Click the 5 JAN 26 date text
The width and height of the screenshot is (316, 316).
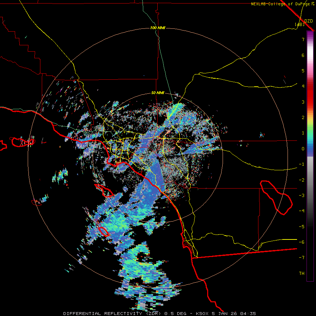coord(225,314)
